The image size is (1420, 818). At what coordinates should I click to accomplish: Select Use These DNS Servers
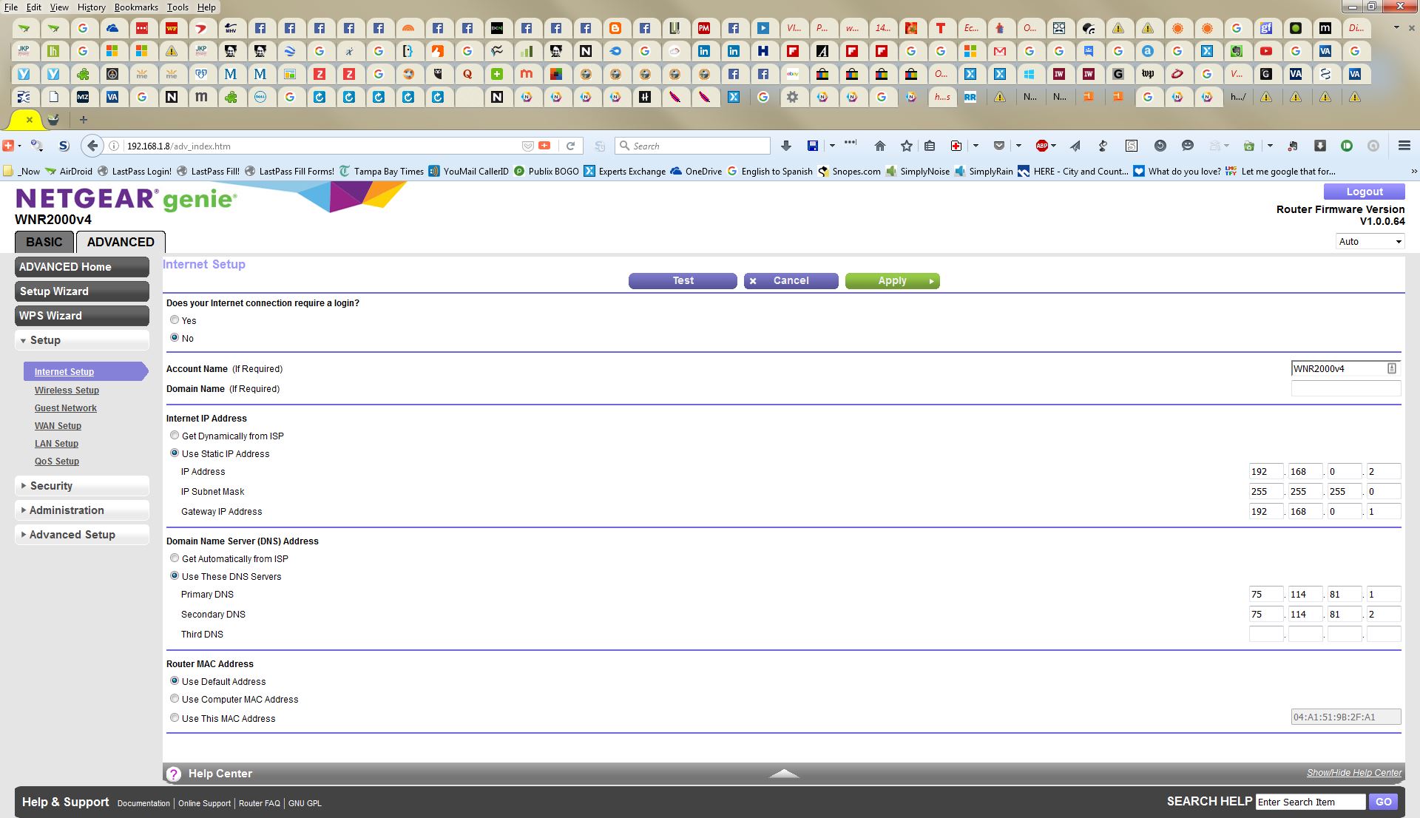coord(175,576)
